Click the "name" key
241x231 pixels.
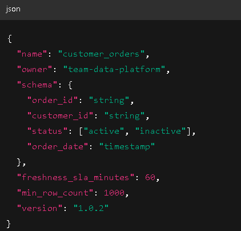(x=32, y=54)
